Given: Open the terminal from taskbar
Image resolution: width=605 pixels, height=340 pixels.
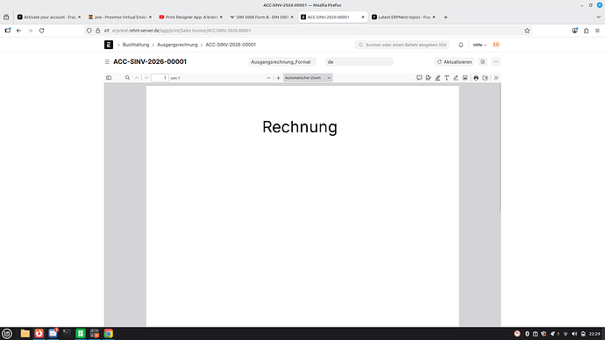Looking at the screenshot, I should coord(67,334).
